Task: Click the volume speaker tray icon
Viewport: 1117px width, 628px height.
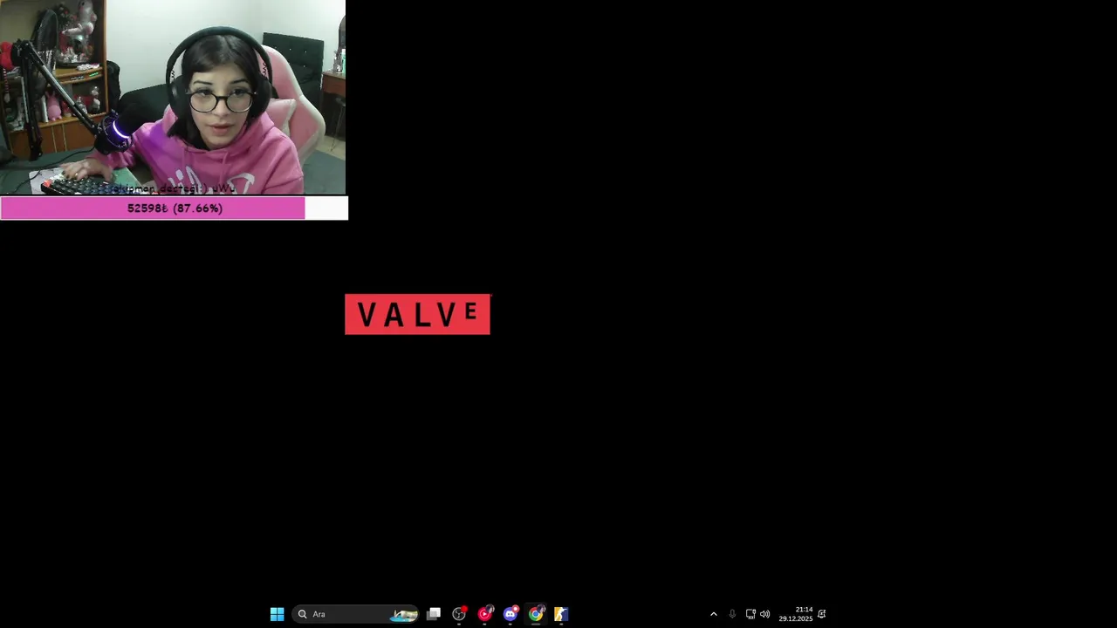Action: pyautogui.click(x=765, y=614)
